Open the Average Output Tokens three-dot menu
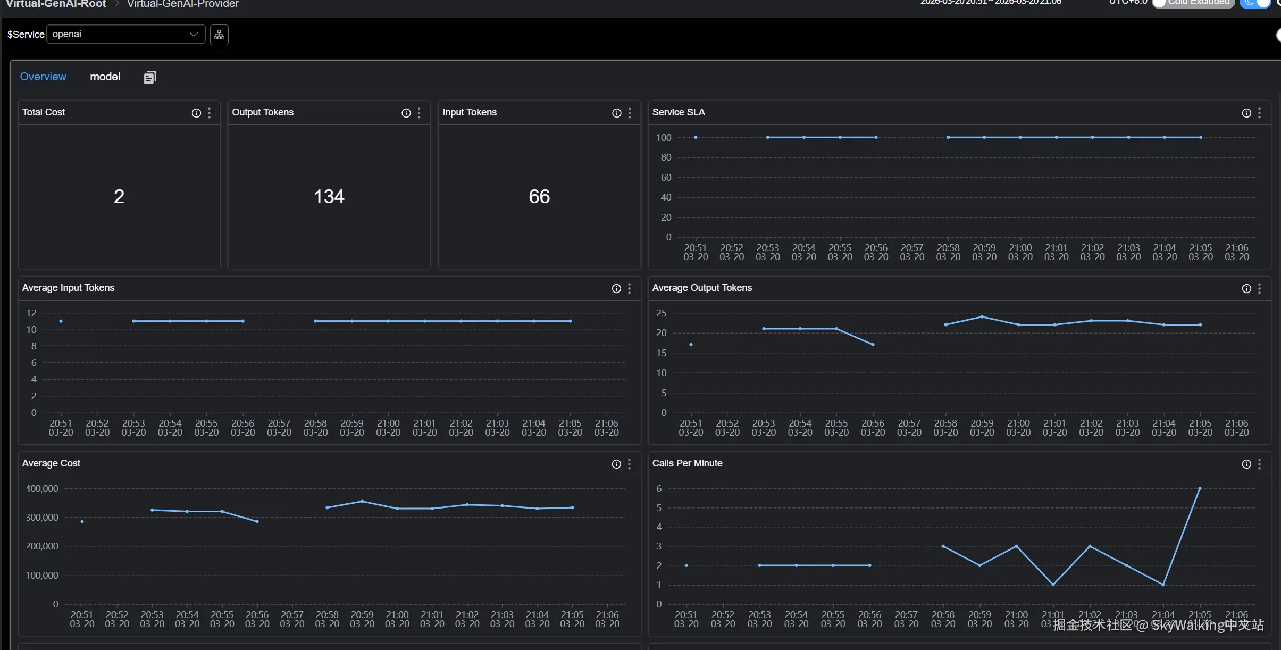The image size is (1281, 650). click(1260, 288)
